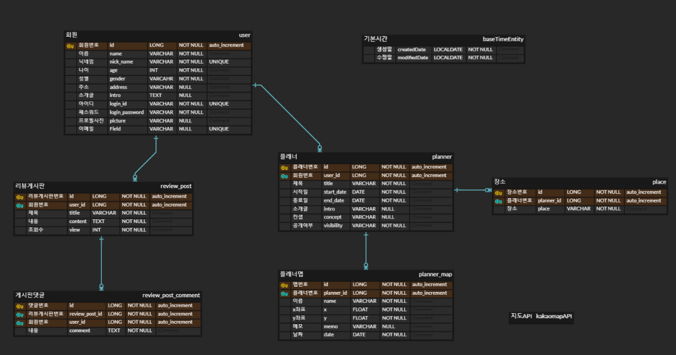Click the 기본시간 header label
The height and width of the screenshot is (355, 676).
(375, 39)
